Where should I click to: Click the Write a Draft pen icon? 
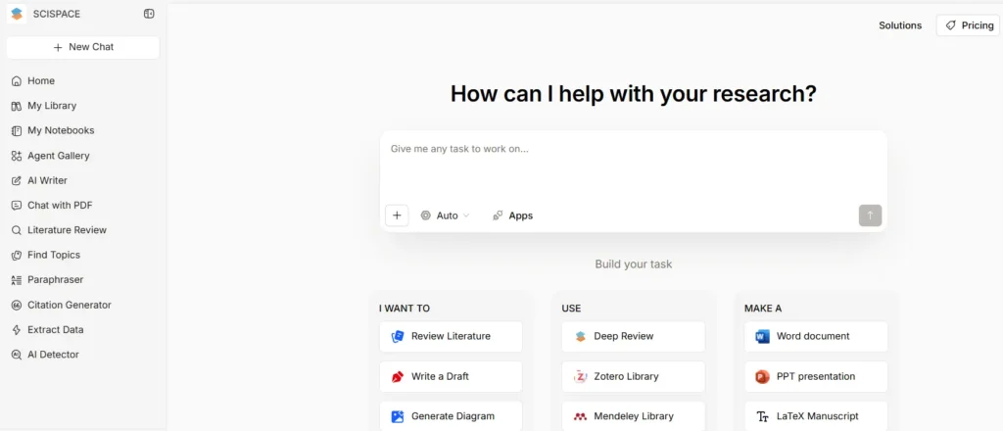(x=398, y=377)
